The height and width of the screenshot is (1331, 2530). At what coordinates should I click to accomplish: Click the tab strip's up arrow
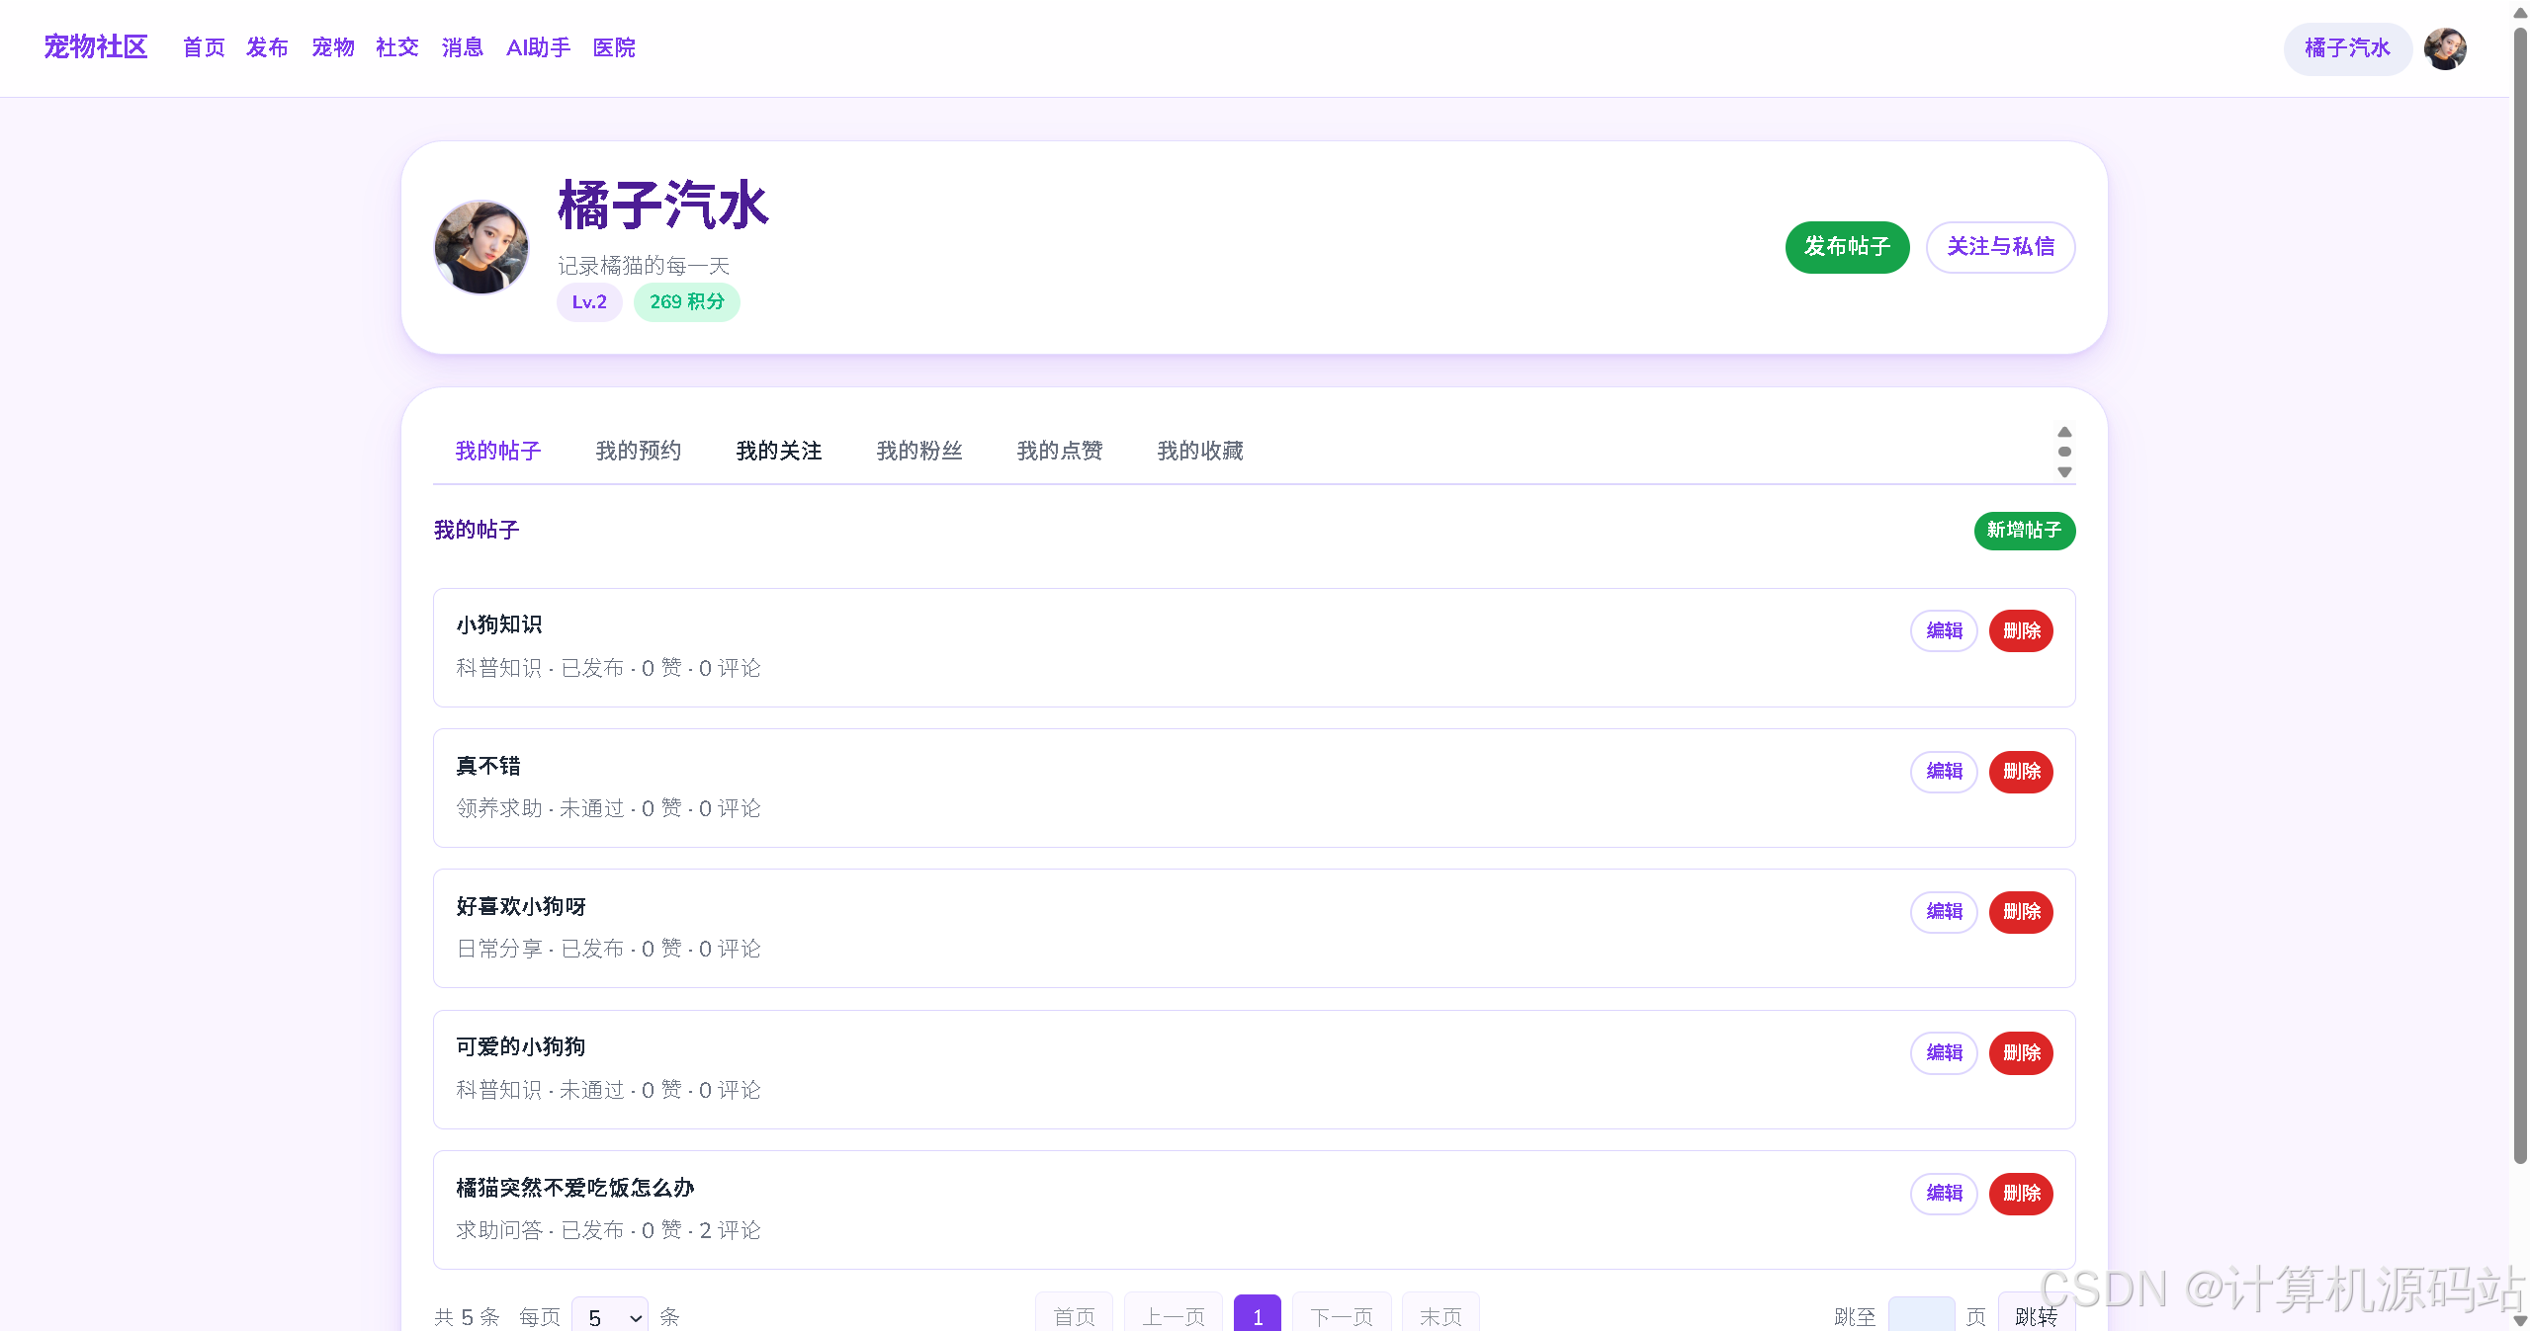point(2064,432)
